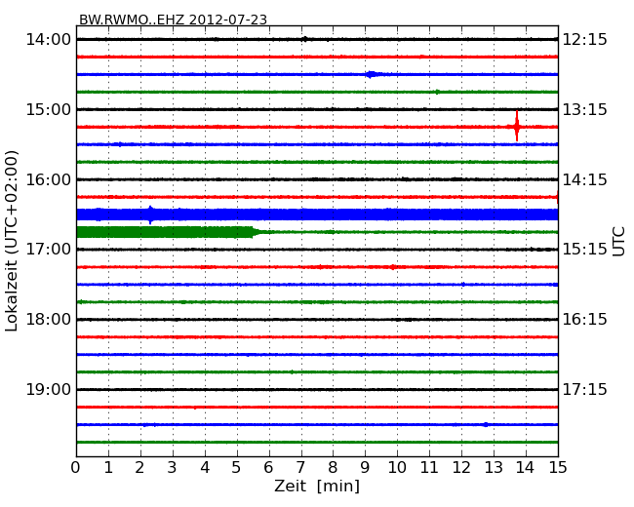Click the 13 minute tick label
The width and height of the screenshot is (634, 507).
[x=494, y=467]
